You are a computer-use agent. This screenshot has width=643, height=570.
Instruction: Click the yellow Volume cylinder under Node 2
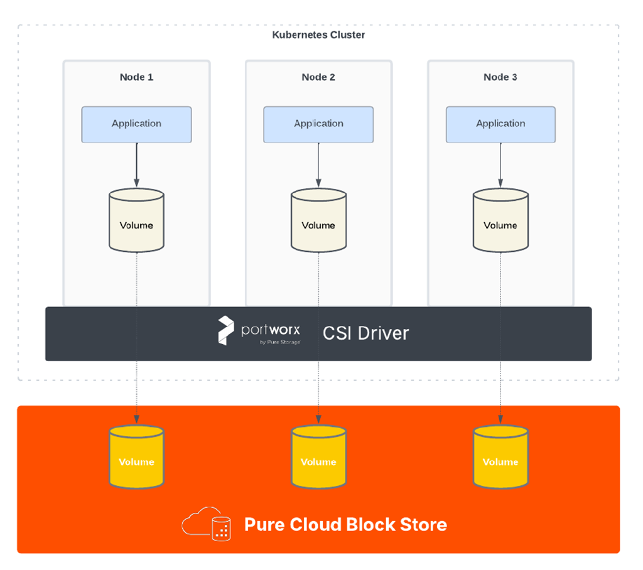318,457
